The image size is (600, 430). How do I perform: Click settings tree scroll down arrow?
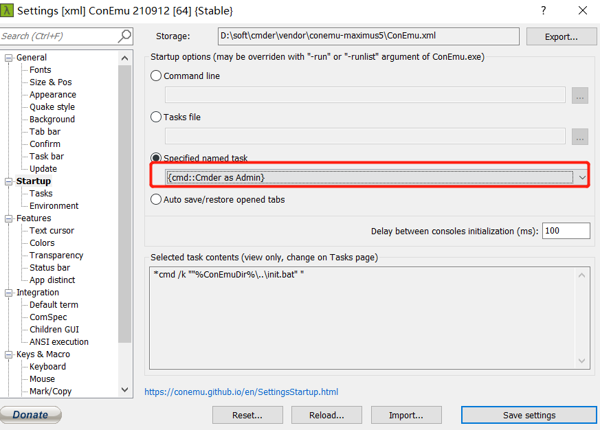click(125, 389)
